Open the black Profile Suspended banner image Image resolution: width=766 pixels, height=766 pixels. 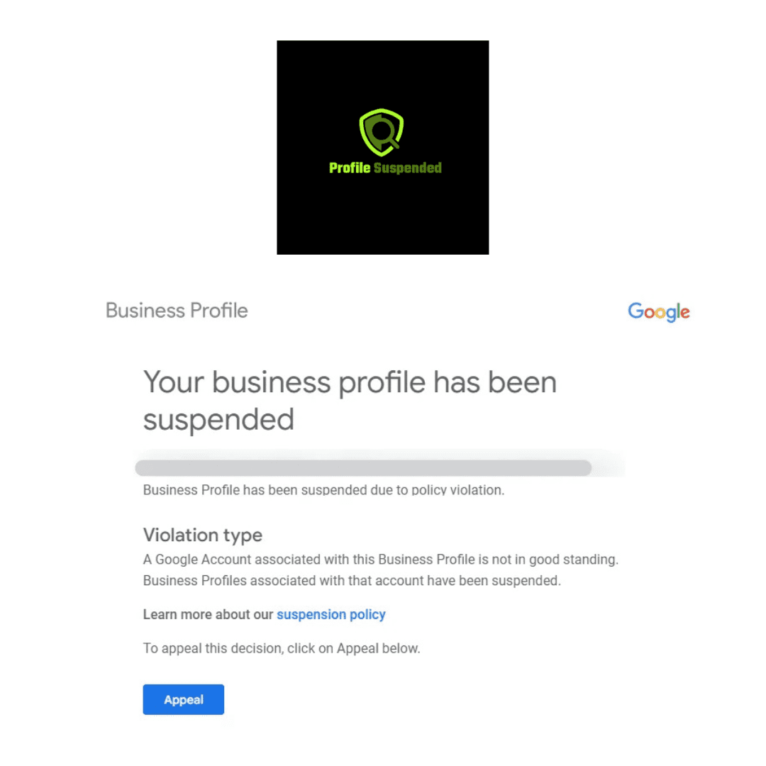coord(383,147)
